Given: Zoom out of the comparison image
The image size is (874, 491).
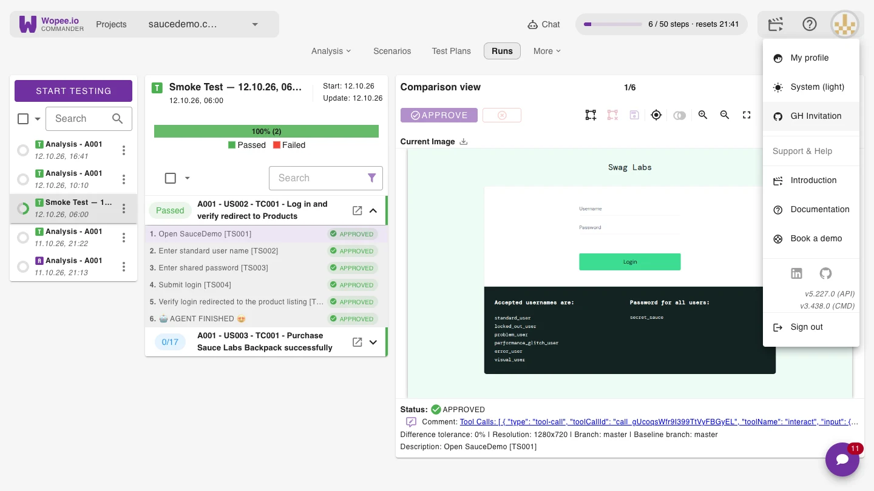Looking at the screenshot, I should point(725,115).
